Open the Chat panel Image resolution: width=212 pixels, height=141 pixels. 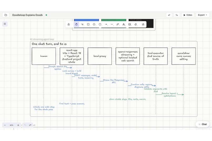(x=203, y=124)
